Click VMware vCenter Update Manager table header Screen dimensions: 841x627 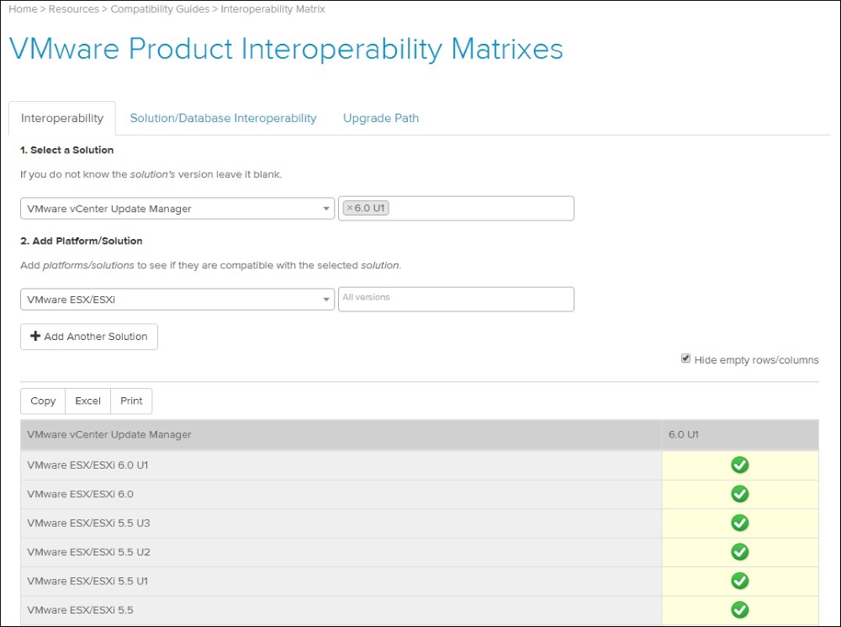coord(341,435)
